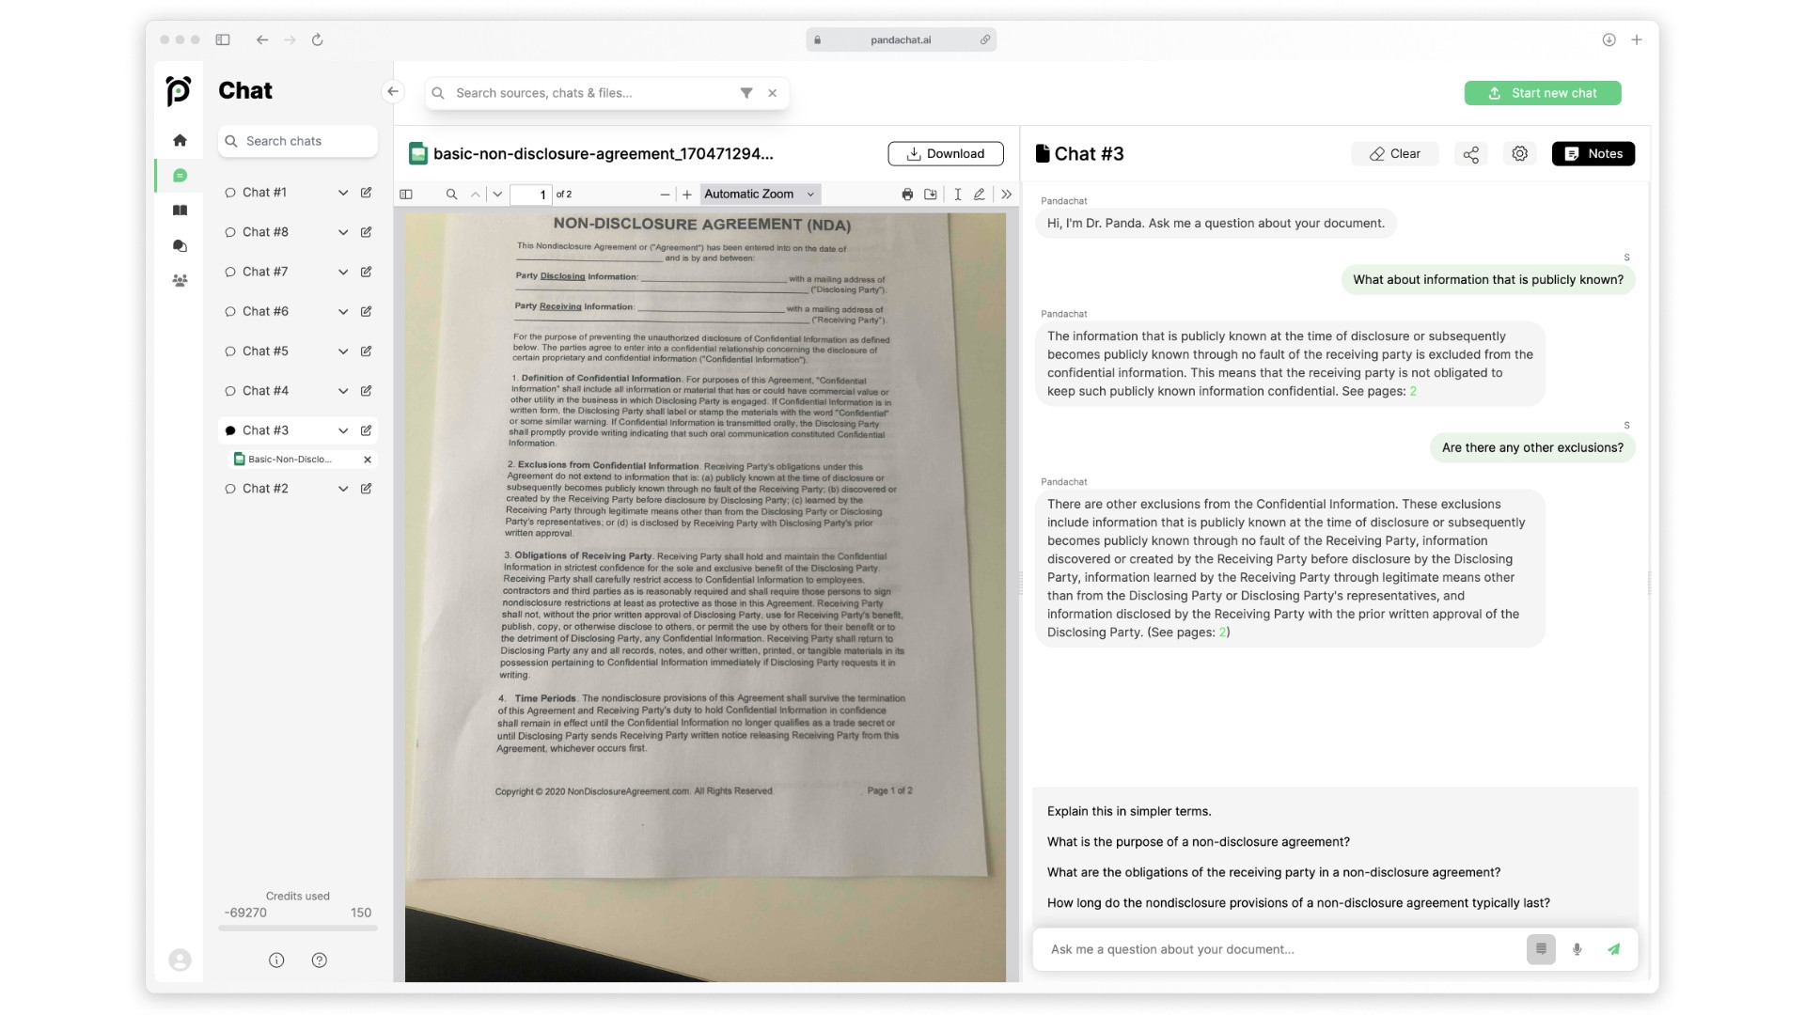
Task: Select suggestion about how long provisions last
Action: 1298,903
